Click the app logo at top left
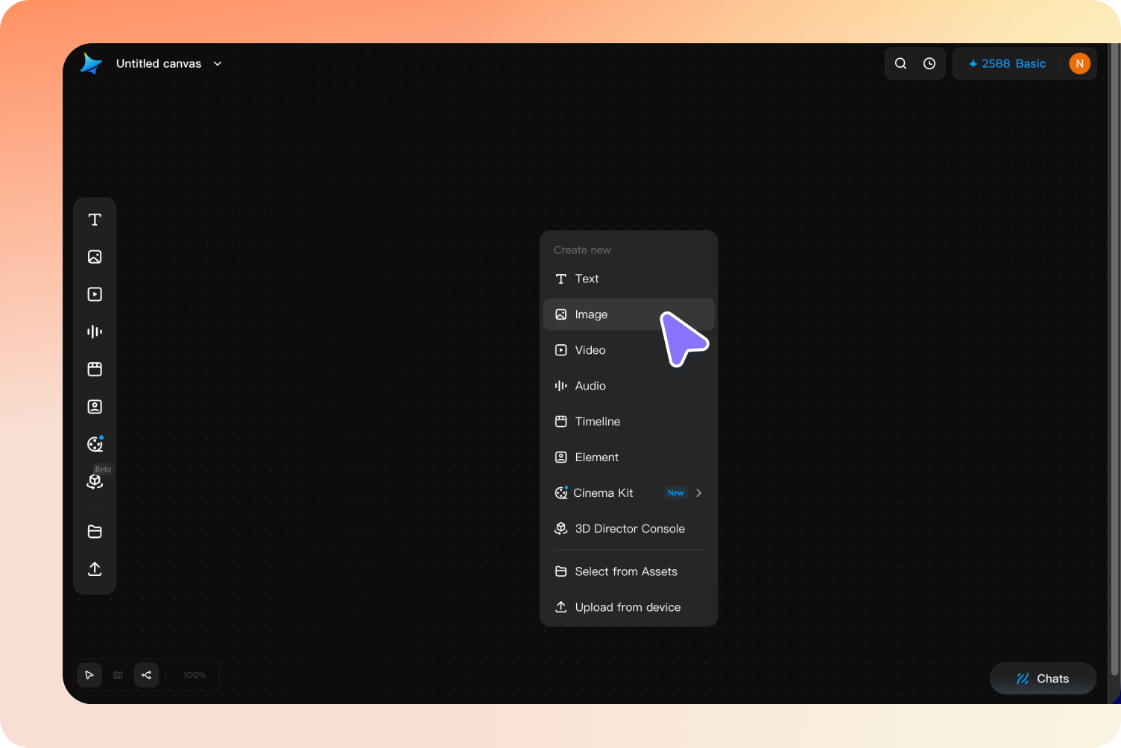1121x748 pixels. coord(91,63)
